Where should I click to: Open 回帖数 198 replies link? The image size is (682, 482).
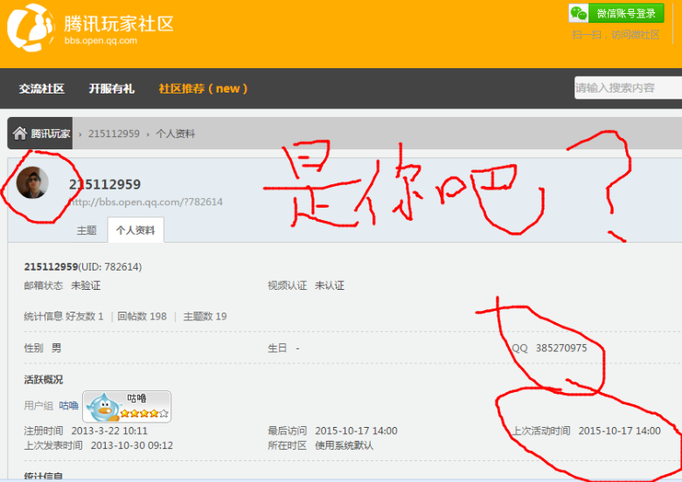pyautogui.click(x=143, y=317)
